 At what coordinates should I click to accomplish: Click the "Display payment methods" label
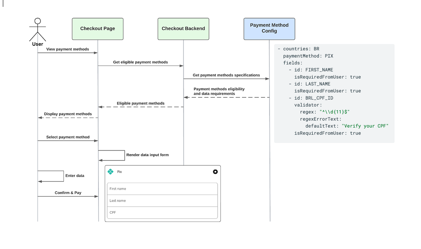[68, 114]
